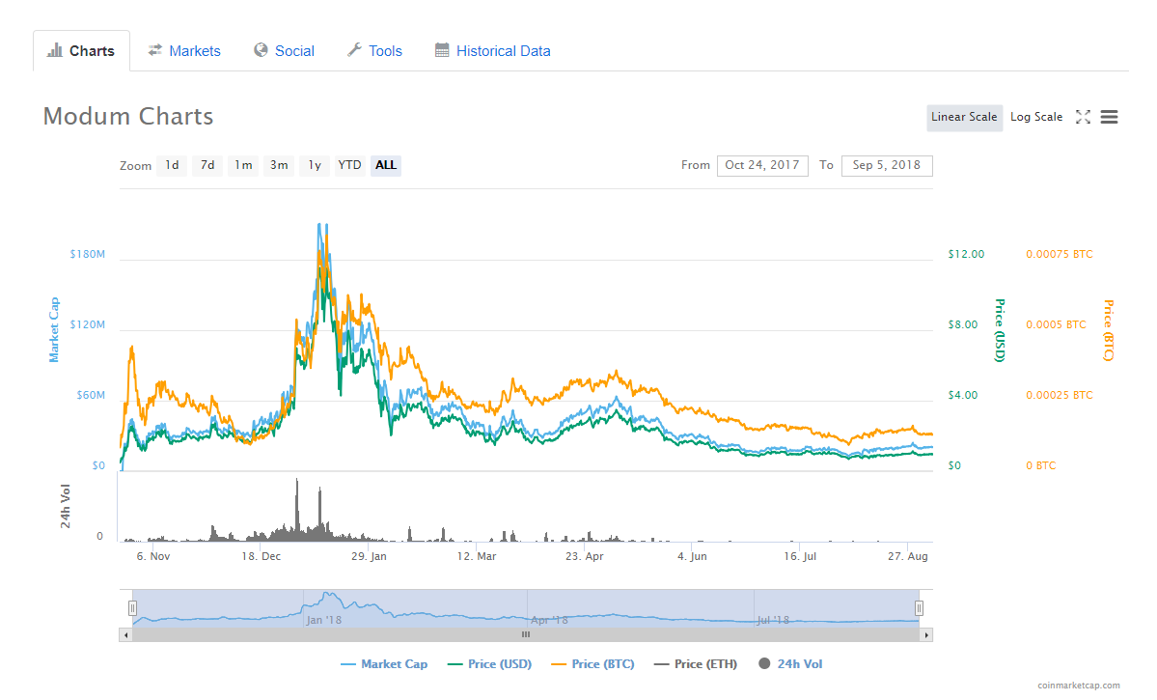Click the globe icon beside Social
The width and height of the screenshot is (1157, 700).
point(261,49)
